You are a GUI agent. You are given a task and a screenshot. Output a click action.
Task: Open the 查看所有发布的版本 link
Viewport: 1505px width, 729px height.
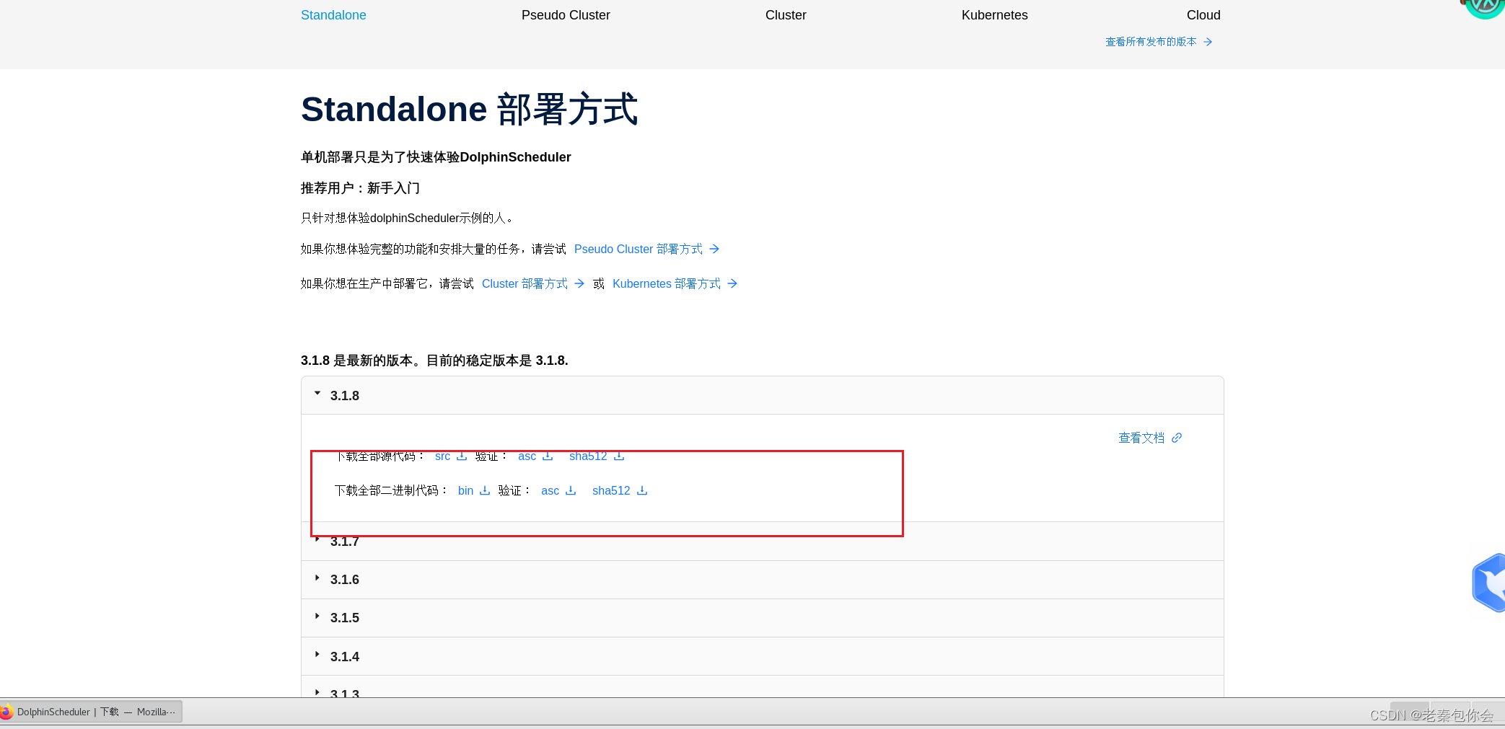point(1151,42)
